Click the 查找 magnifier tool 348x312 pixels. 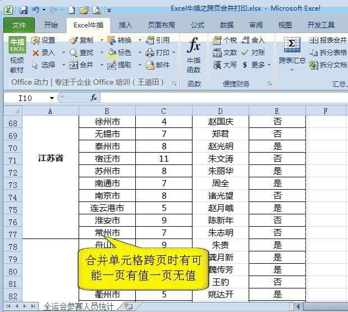coord(81,53)
